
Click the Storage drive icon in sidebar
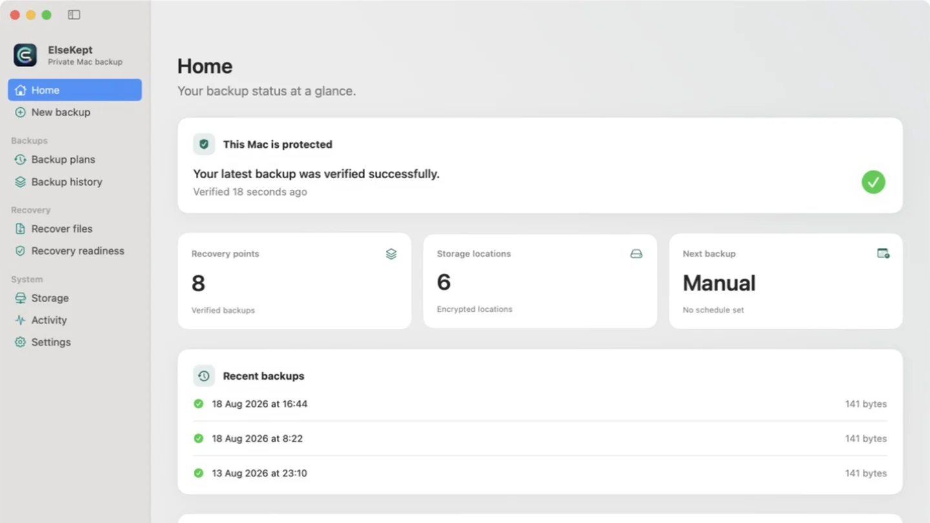pos(21,298)
